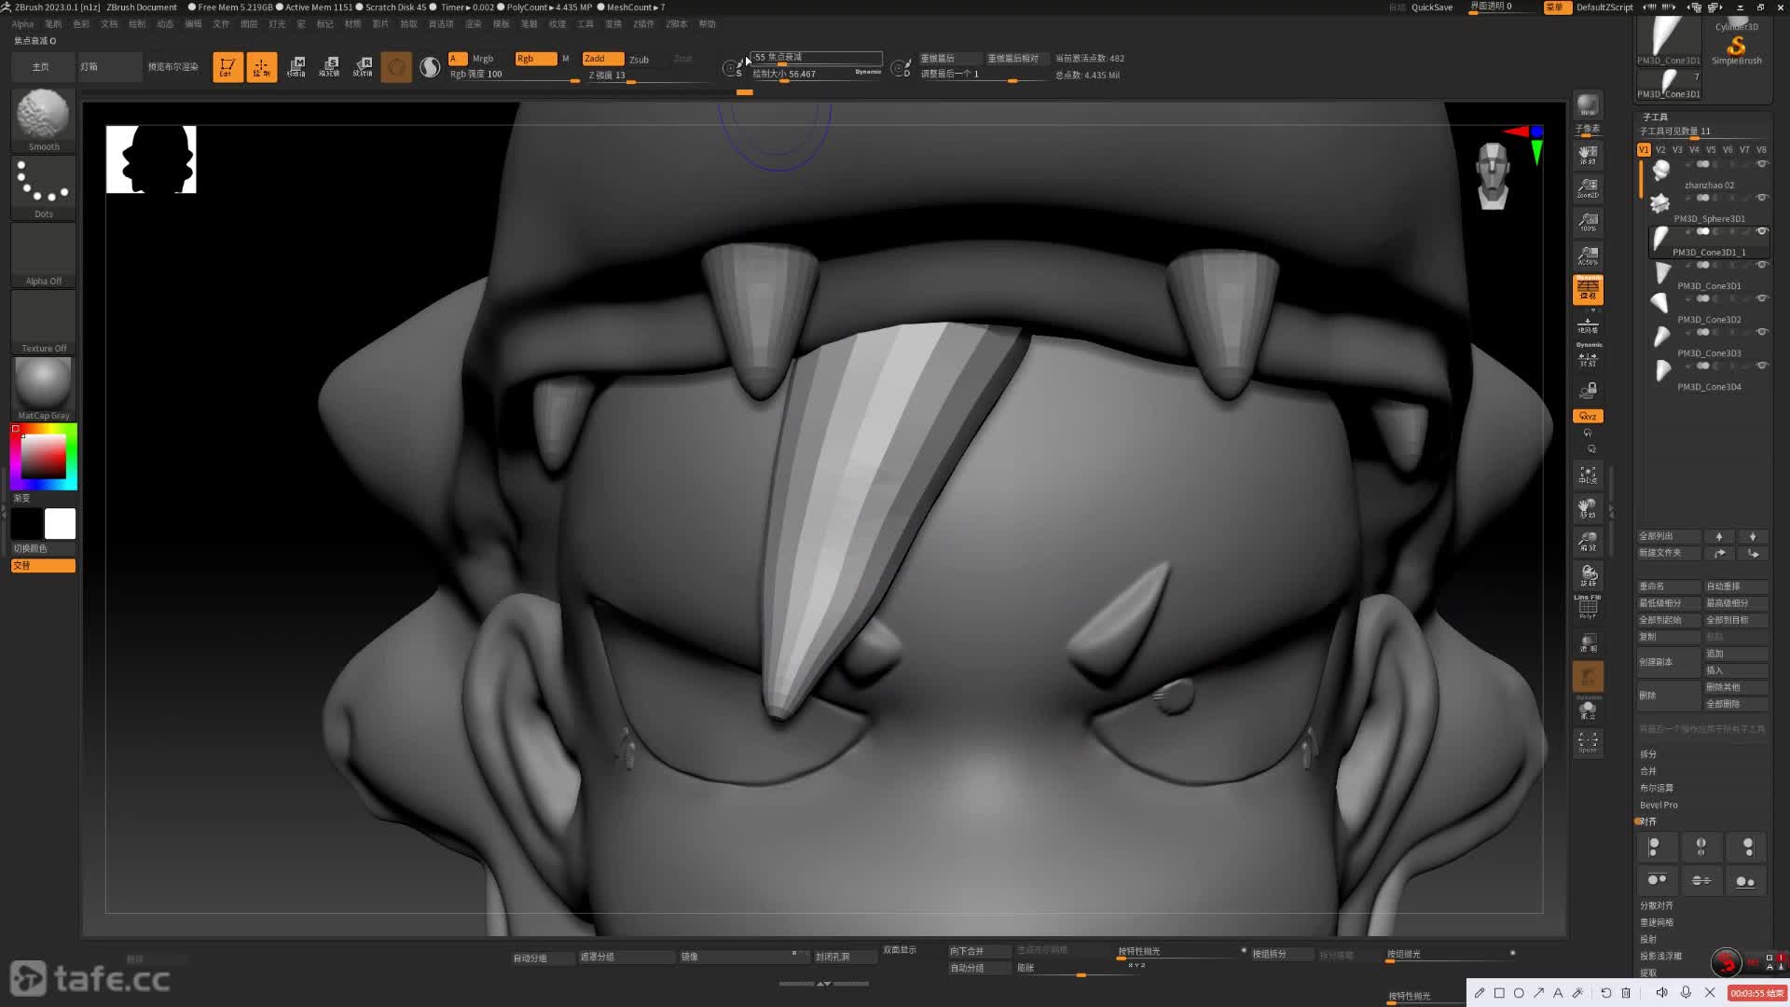1790x1007 pixels.
Task: Collapse the 对齐 section
Action: pyautogui.click(x=1648, y=821)
